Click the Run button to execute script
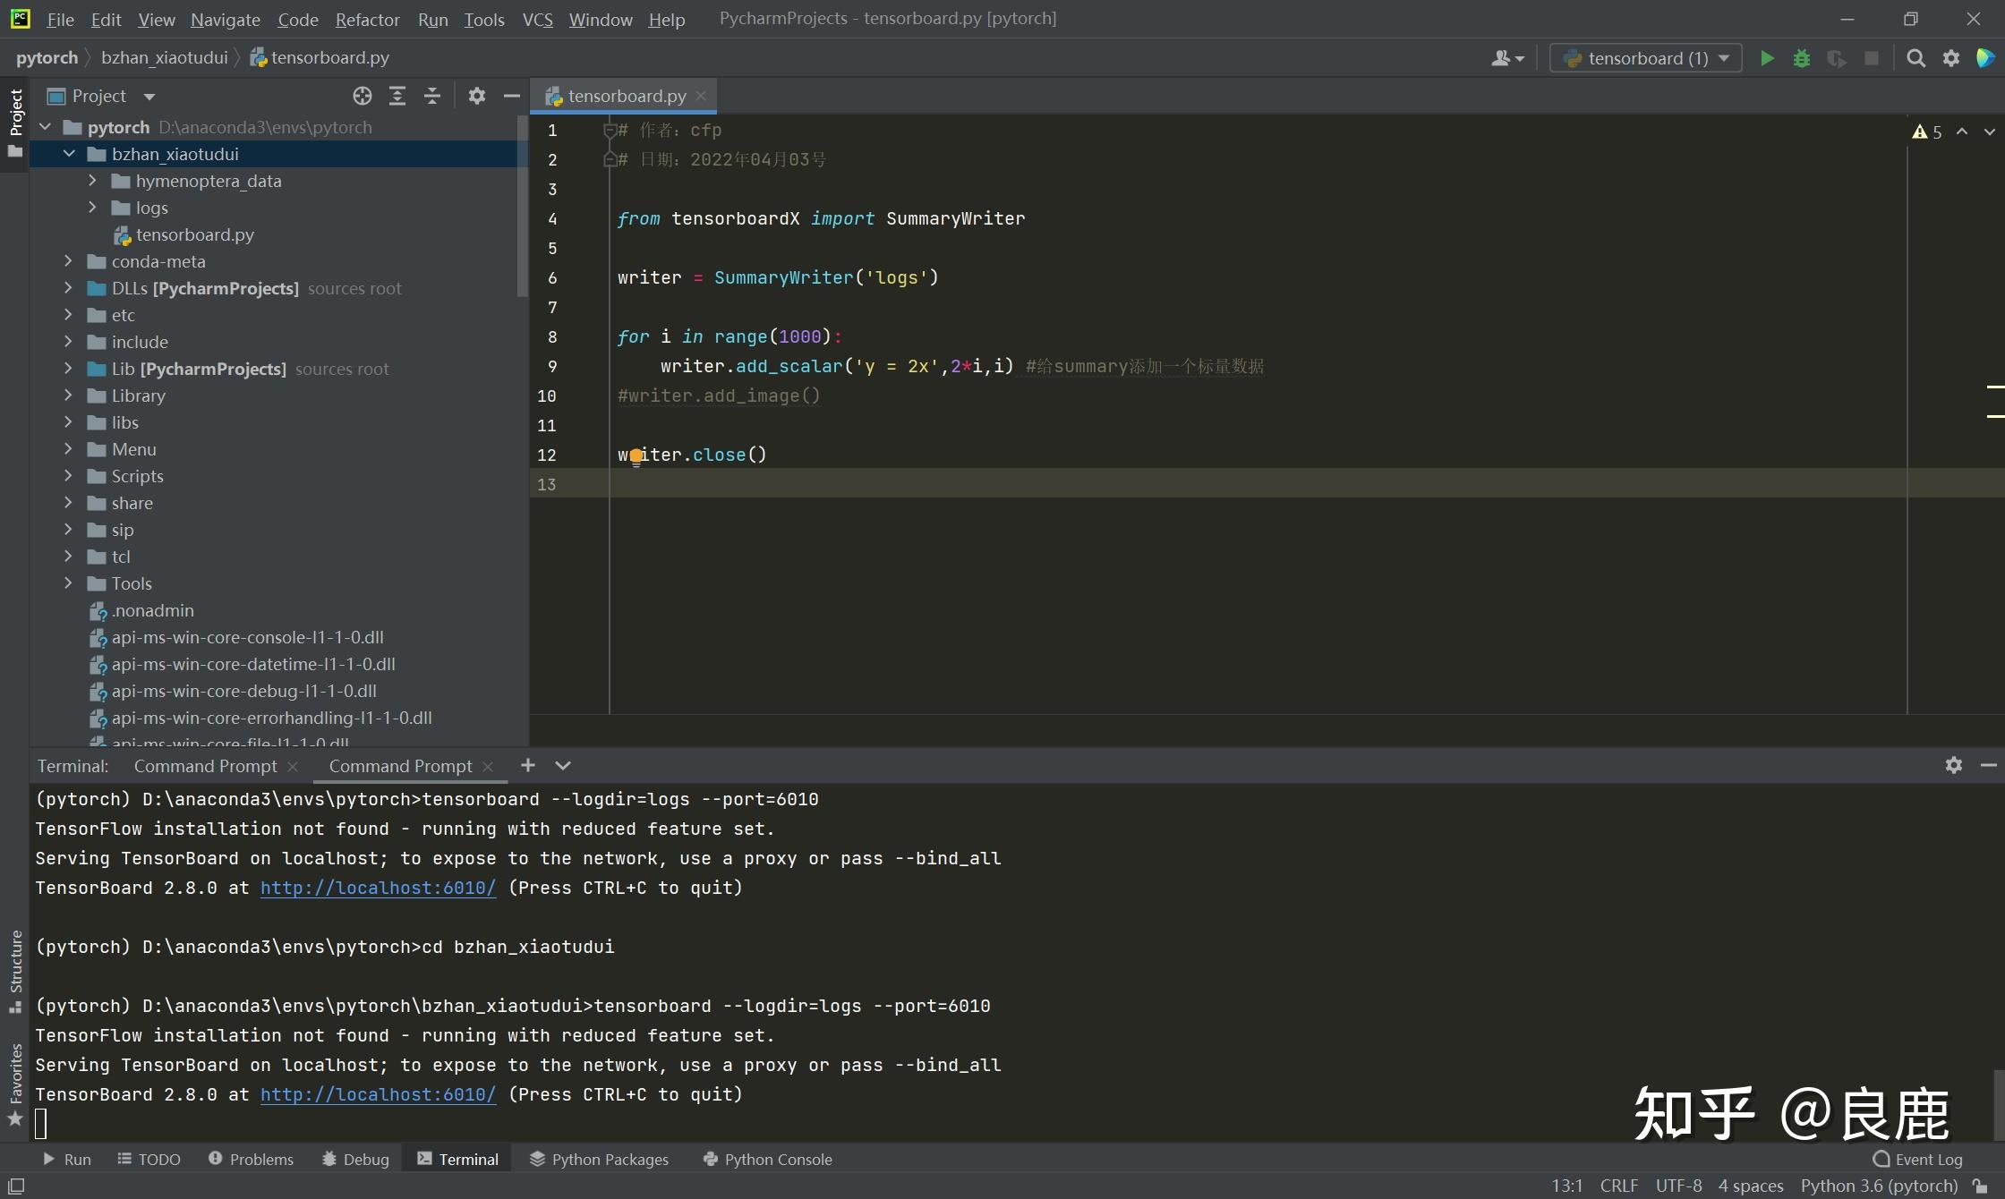The image size is (2005, 1199). coord(1765,57)
